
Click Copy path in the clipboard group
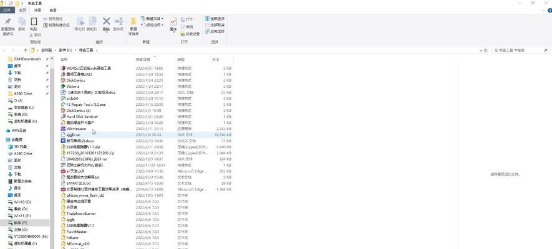pos(53,19)
